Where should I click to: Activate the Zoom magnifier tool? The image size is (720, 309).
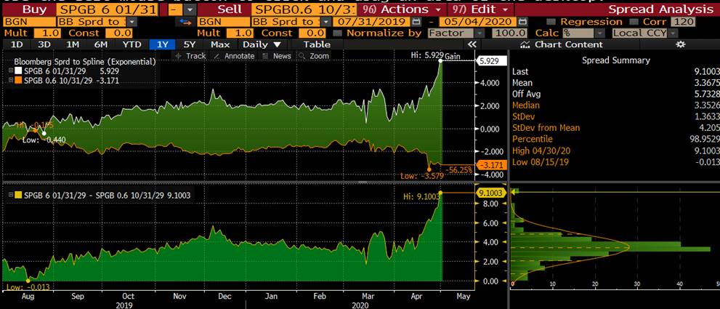pyautogui.click(x=314, y=56)
